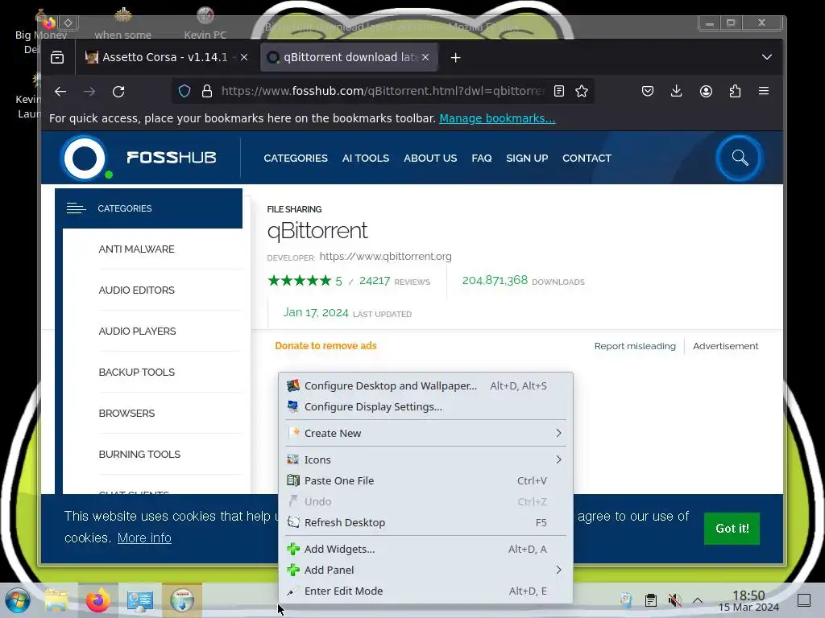The width and height of the screenshot is (825, 618).
Task: Reload the page in Firefox
Action: point(118,92)
